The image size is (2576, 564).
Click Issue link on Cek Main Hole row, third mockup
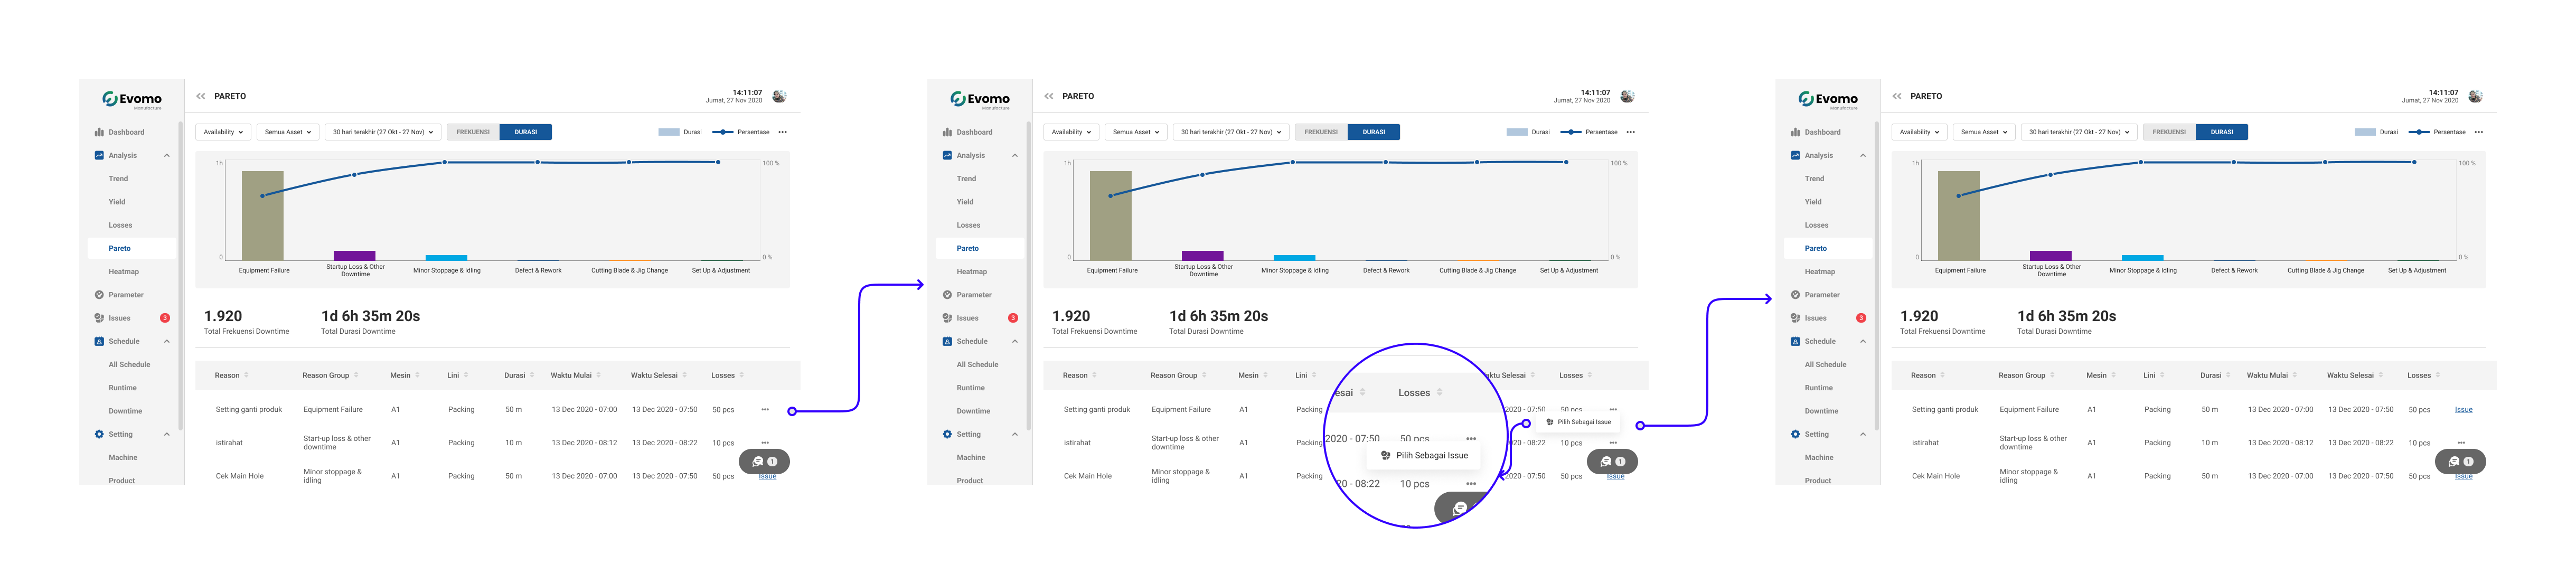click(x=2463, y=477)
